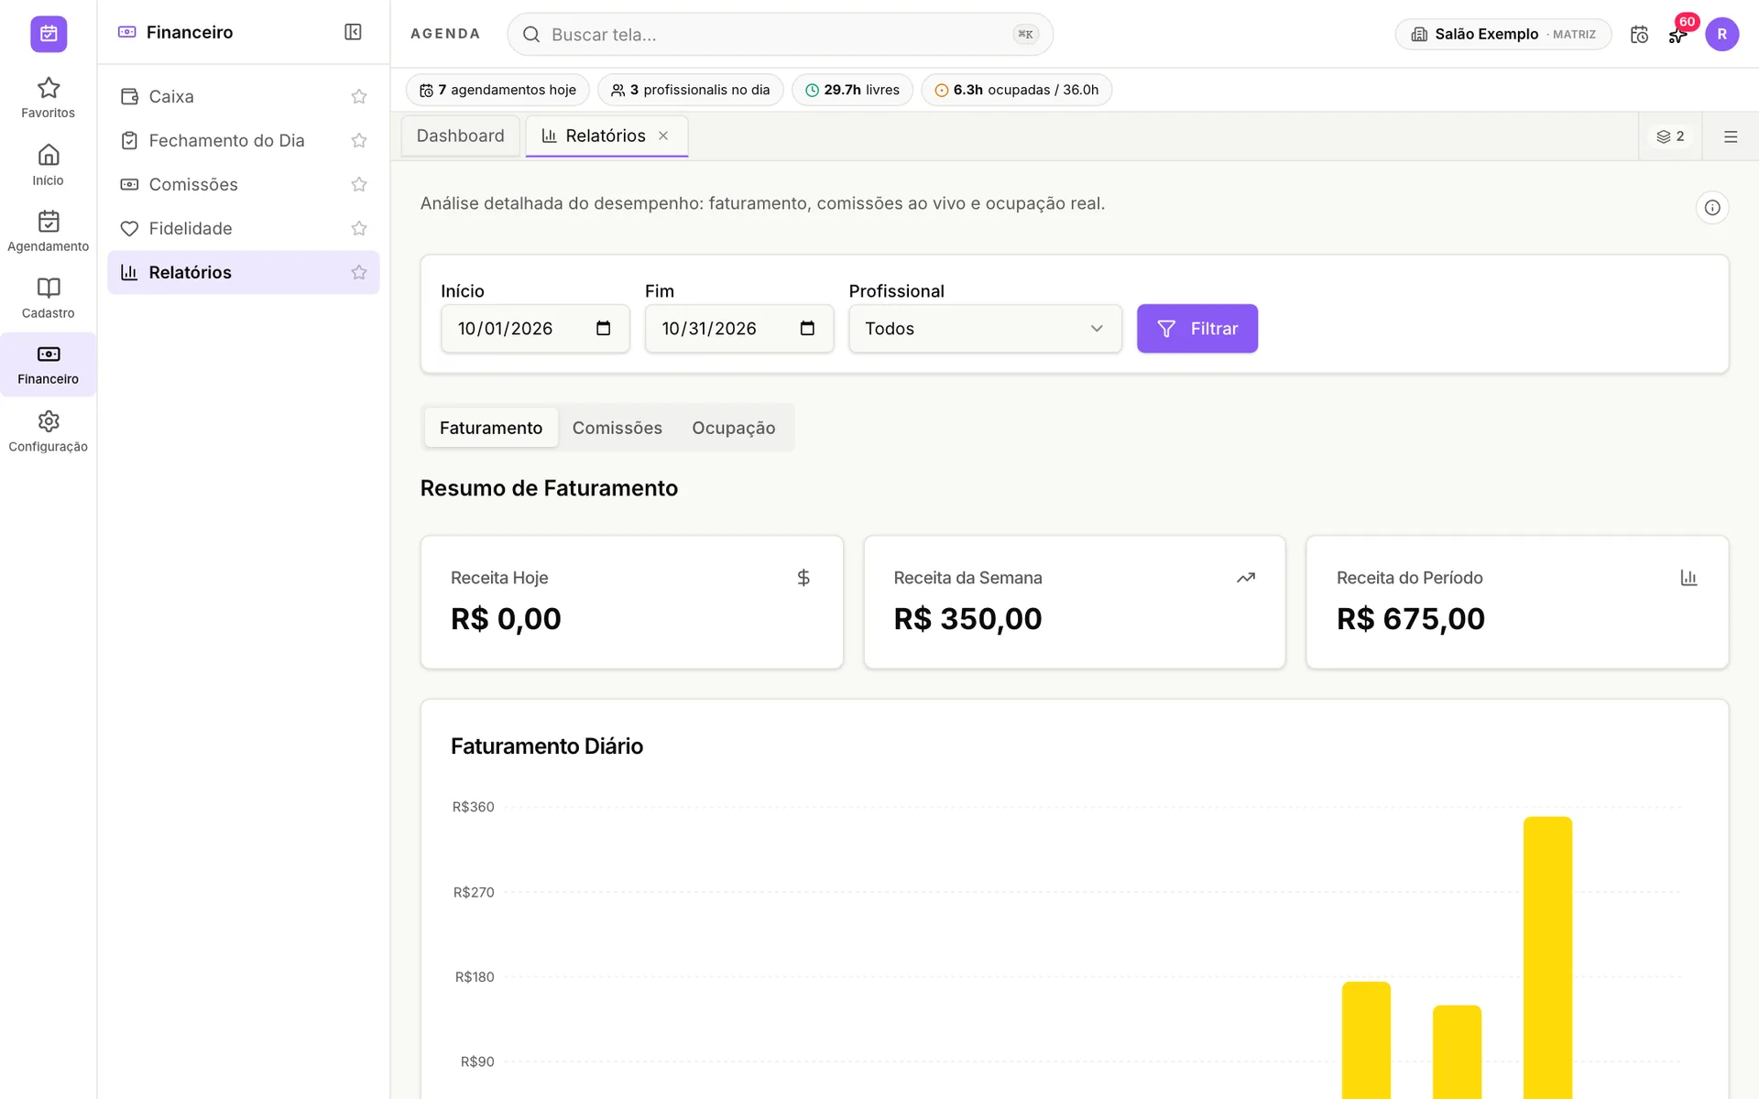Select the Relatórios open tab
The width and height of the screenshot is (1759, 1099).
pyautogui.click(x=606, y=136)
